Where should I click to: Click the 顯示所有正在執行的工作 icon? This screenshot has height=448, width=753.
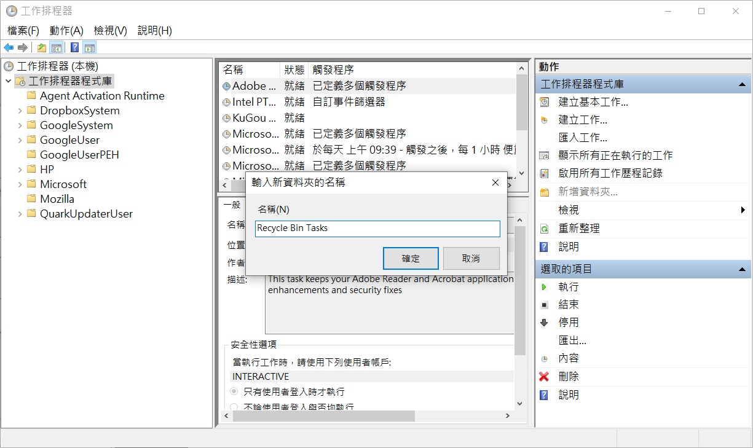(x=544, y=155)
